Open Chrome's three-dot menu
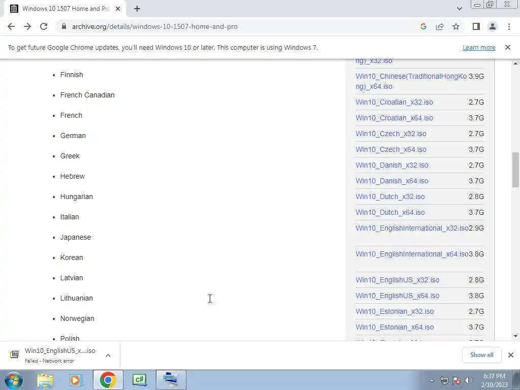 [x=509, y=26]
